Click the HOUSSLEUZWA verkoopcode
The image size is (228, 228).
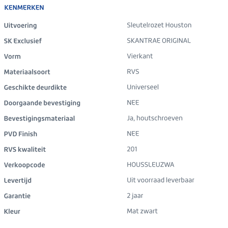[x=150, y=165]
